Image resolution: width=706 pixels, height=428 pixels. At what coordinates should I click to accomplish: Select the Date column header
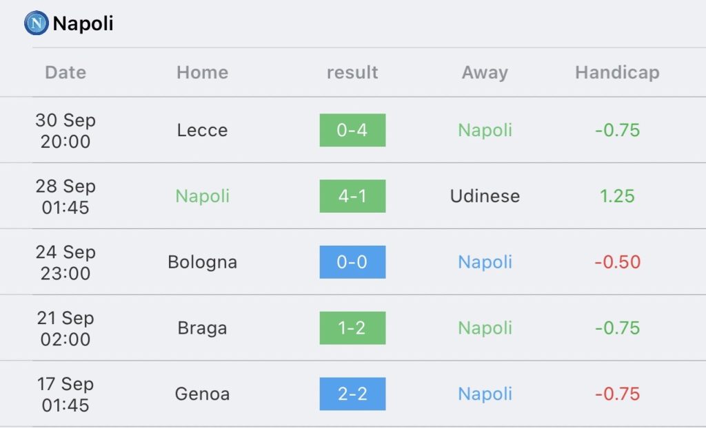65,72
